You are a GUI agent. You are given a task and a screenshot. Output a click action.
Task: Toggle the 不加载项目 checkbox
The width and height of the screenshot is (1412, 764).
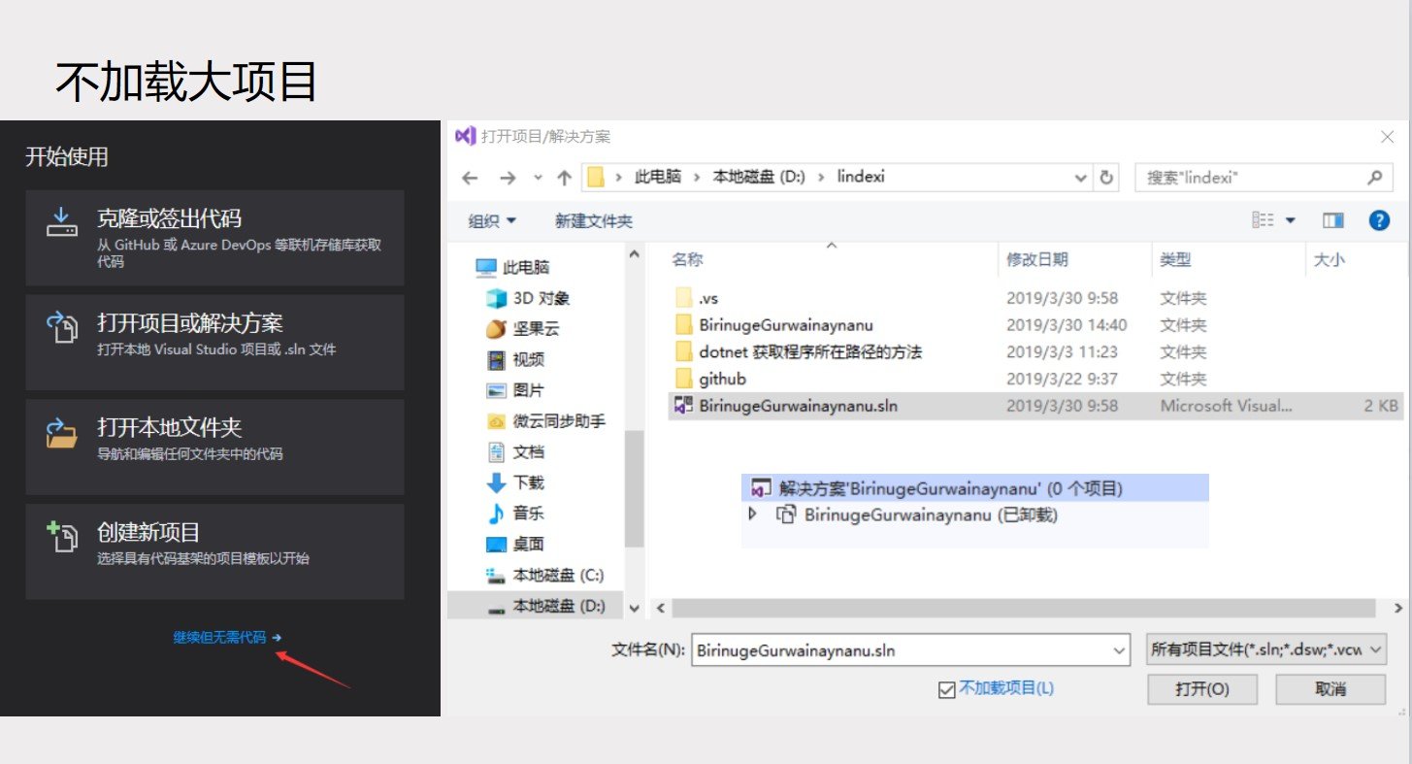point(947,690)
